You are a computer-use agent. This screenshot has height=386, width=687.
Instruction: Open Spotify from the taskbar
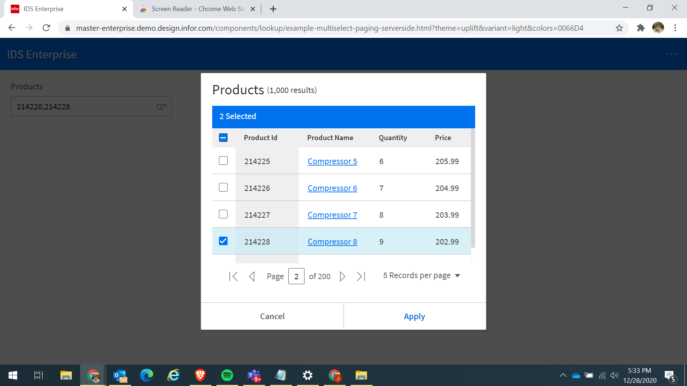tap(227, 375)
